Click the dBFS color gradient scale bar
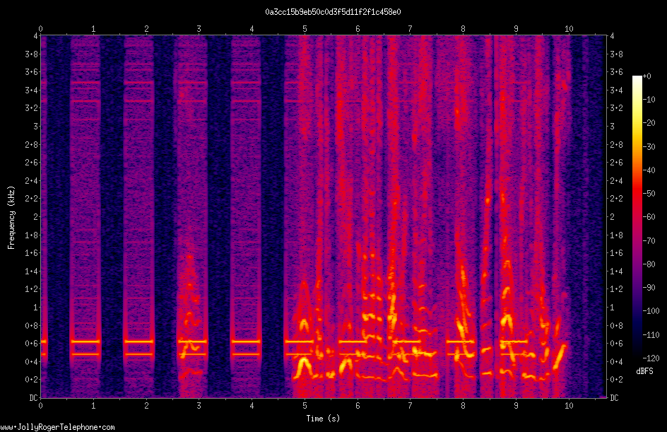The image size is (667, 432). coord(637,217)
